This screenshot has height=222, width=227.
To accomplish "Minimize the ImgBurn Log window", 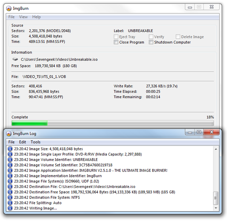I will [x=190, y=132].
